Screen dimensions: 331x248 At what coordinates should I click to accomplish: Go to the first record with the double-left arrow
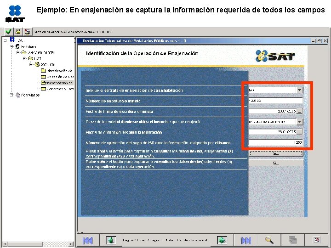coord(88,240)
